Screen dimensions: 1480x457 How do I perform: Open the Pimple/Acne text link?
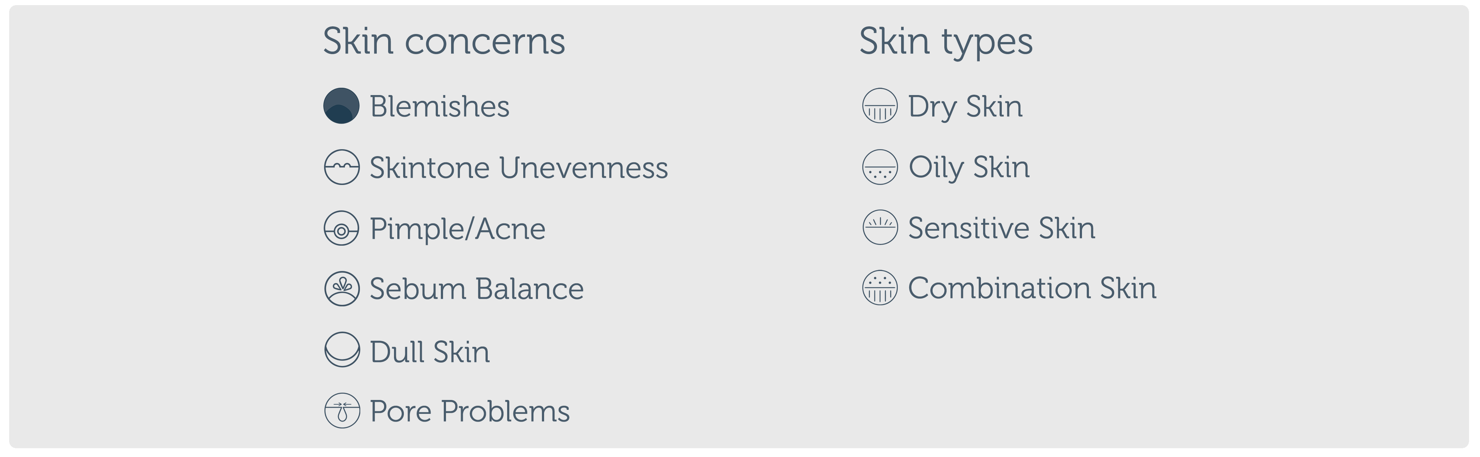(x=457, y=229)
